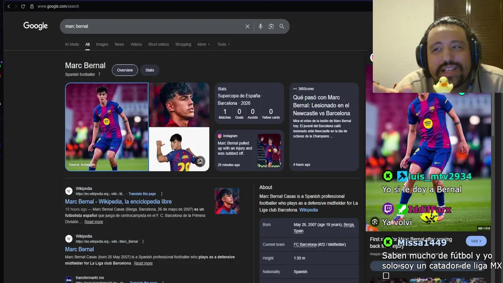This screenshot has height=283, width=503.
Task: Select the All results tab
Action: coord(88,44)
